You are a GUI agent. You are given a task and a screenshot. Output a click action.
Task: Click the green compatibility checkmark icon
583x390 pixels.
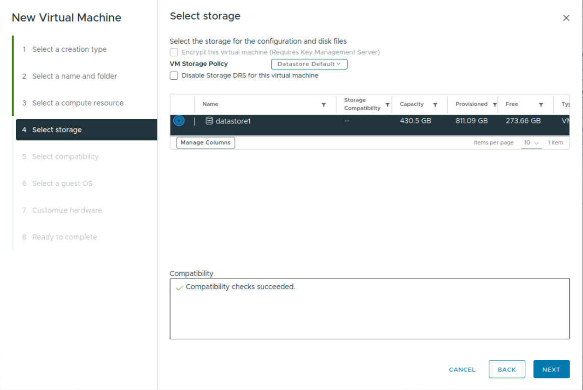[x=178, y=287]
